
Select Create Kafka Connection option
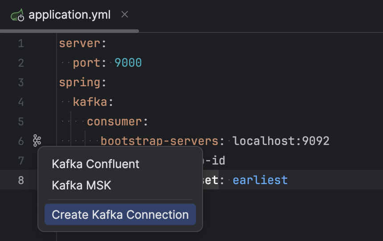tap(120, 215)
